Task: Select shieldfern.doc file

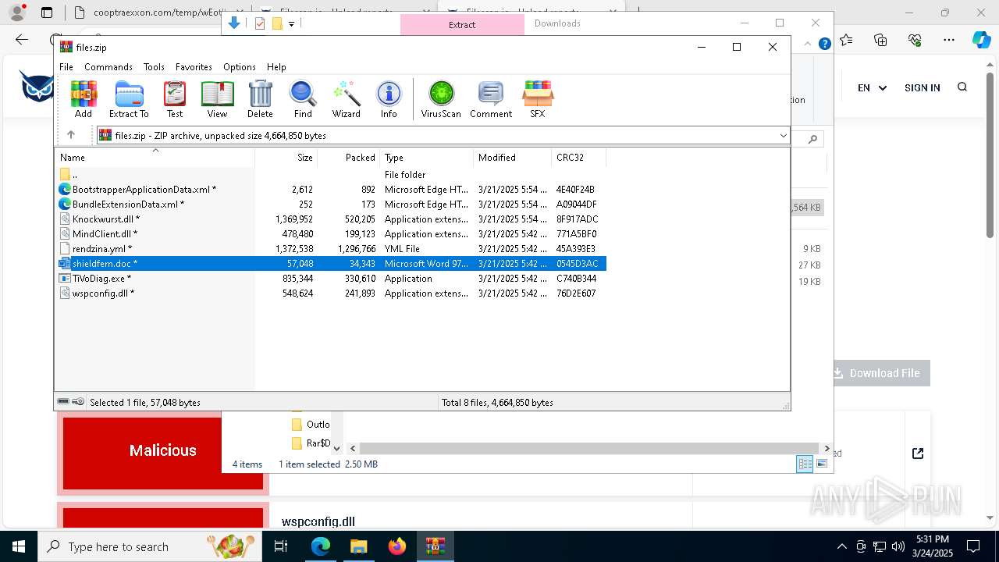Action: pos(331,264)
